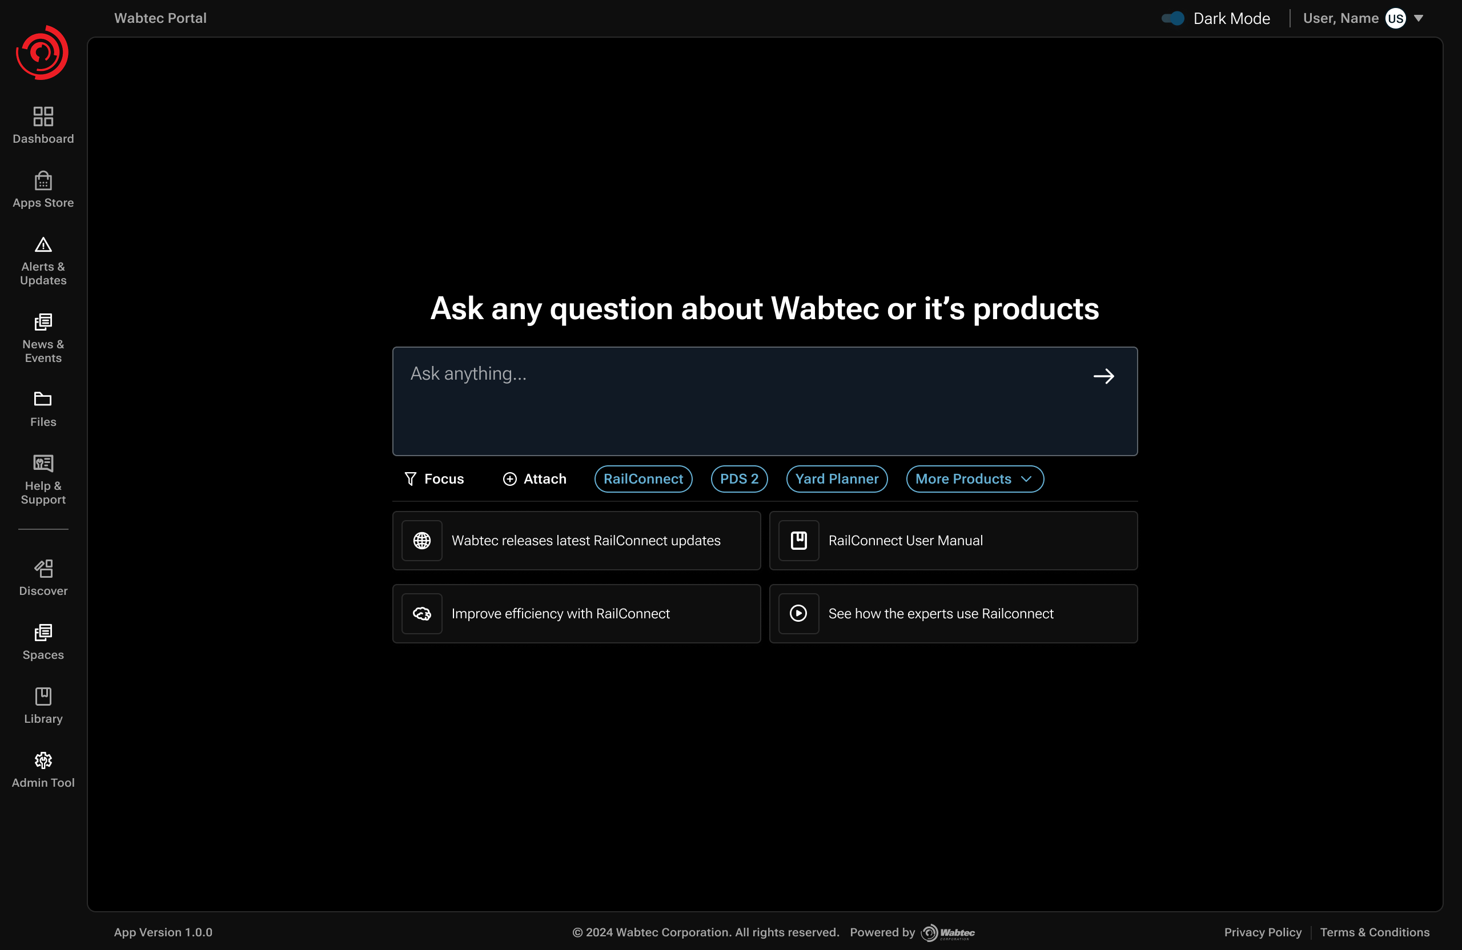Select the RailConnect product chip

[642, 479]
